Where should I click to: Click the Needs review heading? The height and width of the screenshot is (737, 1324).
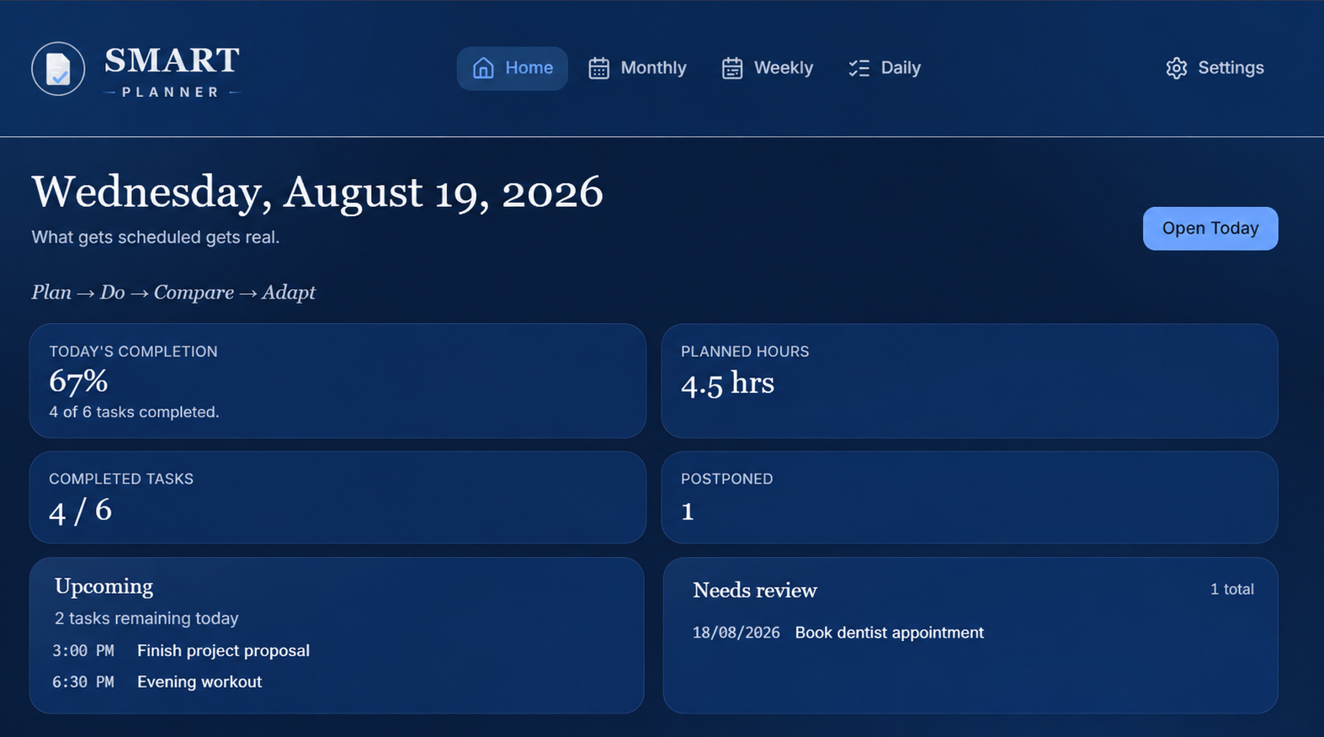tap(755, 591)
